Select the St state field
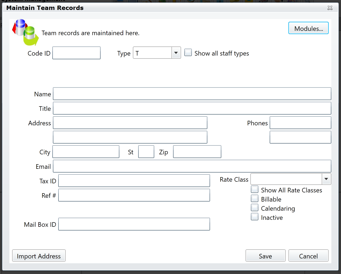Viewport: 341px width, 274px height. 146,152
